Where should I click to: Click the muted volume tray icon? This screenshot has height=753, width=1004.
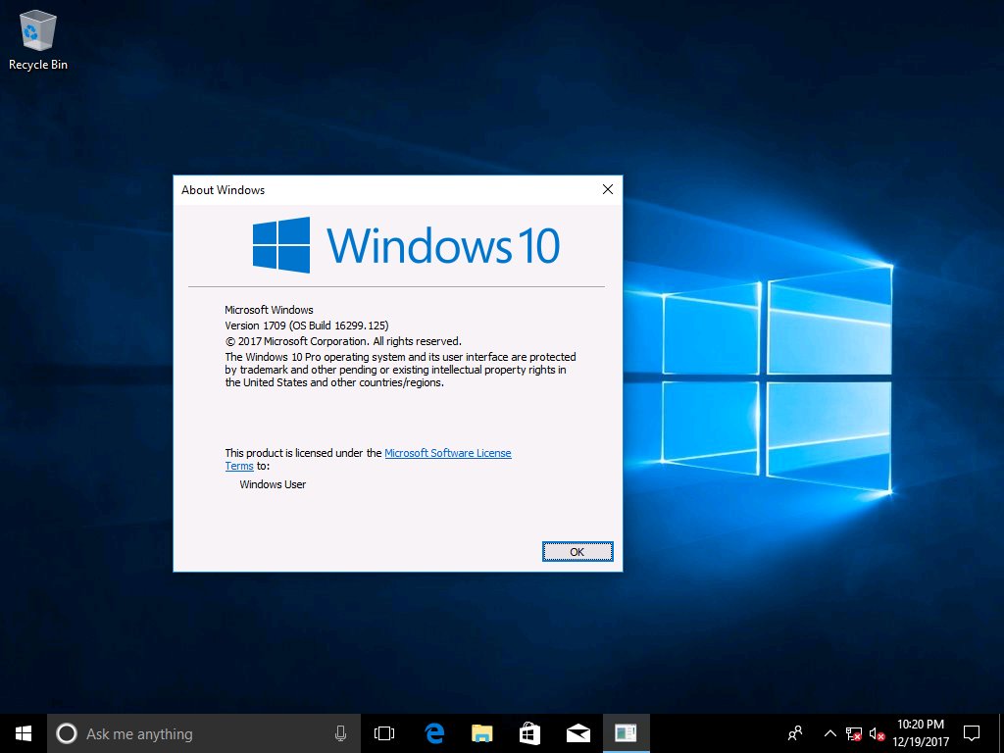pos(877,733)
